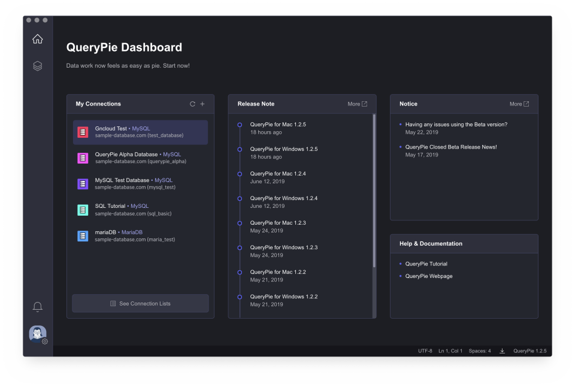The image size is (575, 387).
Task: Open the settings gear on the profile avatar
Action: [x=44, y=340]
